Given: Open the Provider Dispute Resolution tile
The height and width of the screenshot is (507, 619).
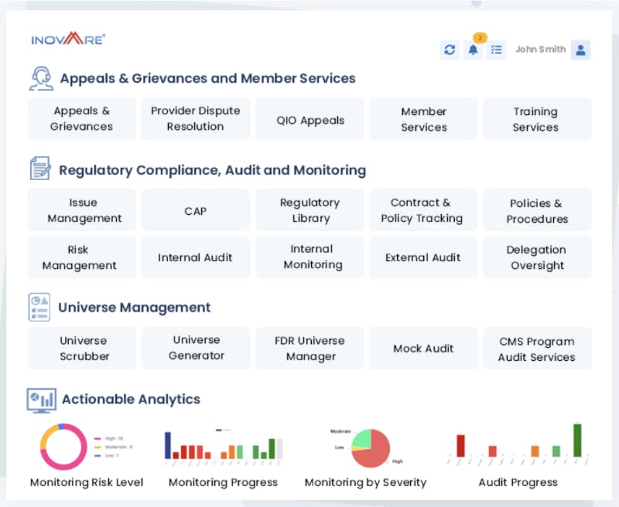Looking at the screenshot, I should tap(195, 119).
